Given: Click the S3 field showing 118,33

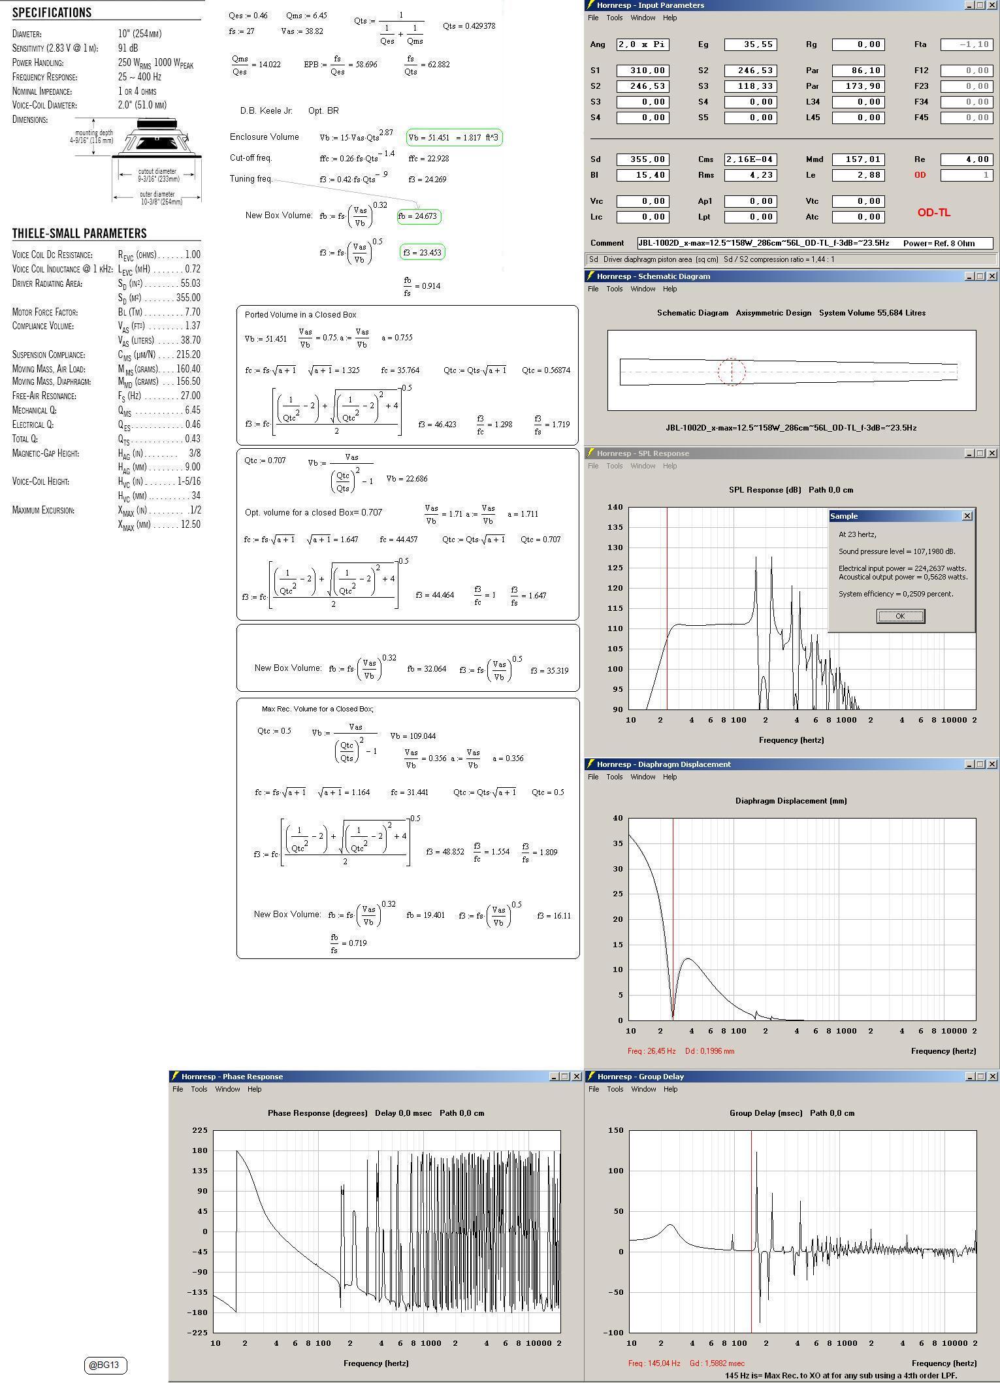Looking at the screenshot, I should (x=750, y=86).
